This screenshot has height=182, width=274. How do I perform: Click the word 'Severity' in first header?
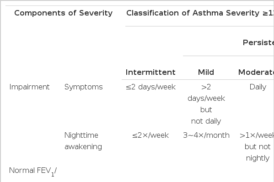[x=96, y=13]
